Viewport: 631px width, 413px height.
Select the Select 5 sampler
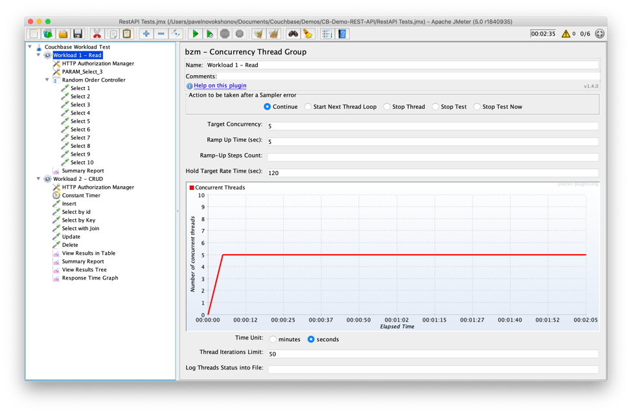(x=80, y=121)
